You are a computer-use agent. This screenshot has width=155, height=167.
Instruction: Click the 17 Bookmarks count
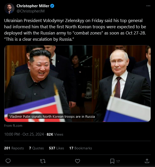(x=81, y=148)
